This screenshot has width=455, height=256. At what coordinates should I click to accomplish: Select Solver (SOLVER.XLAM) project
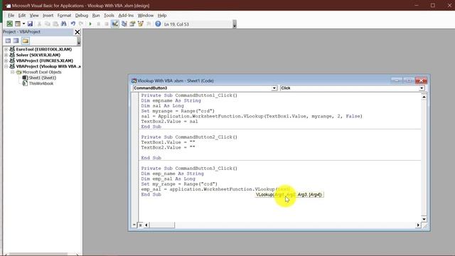(x=38, y=55)
